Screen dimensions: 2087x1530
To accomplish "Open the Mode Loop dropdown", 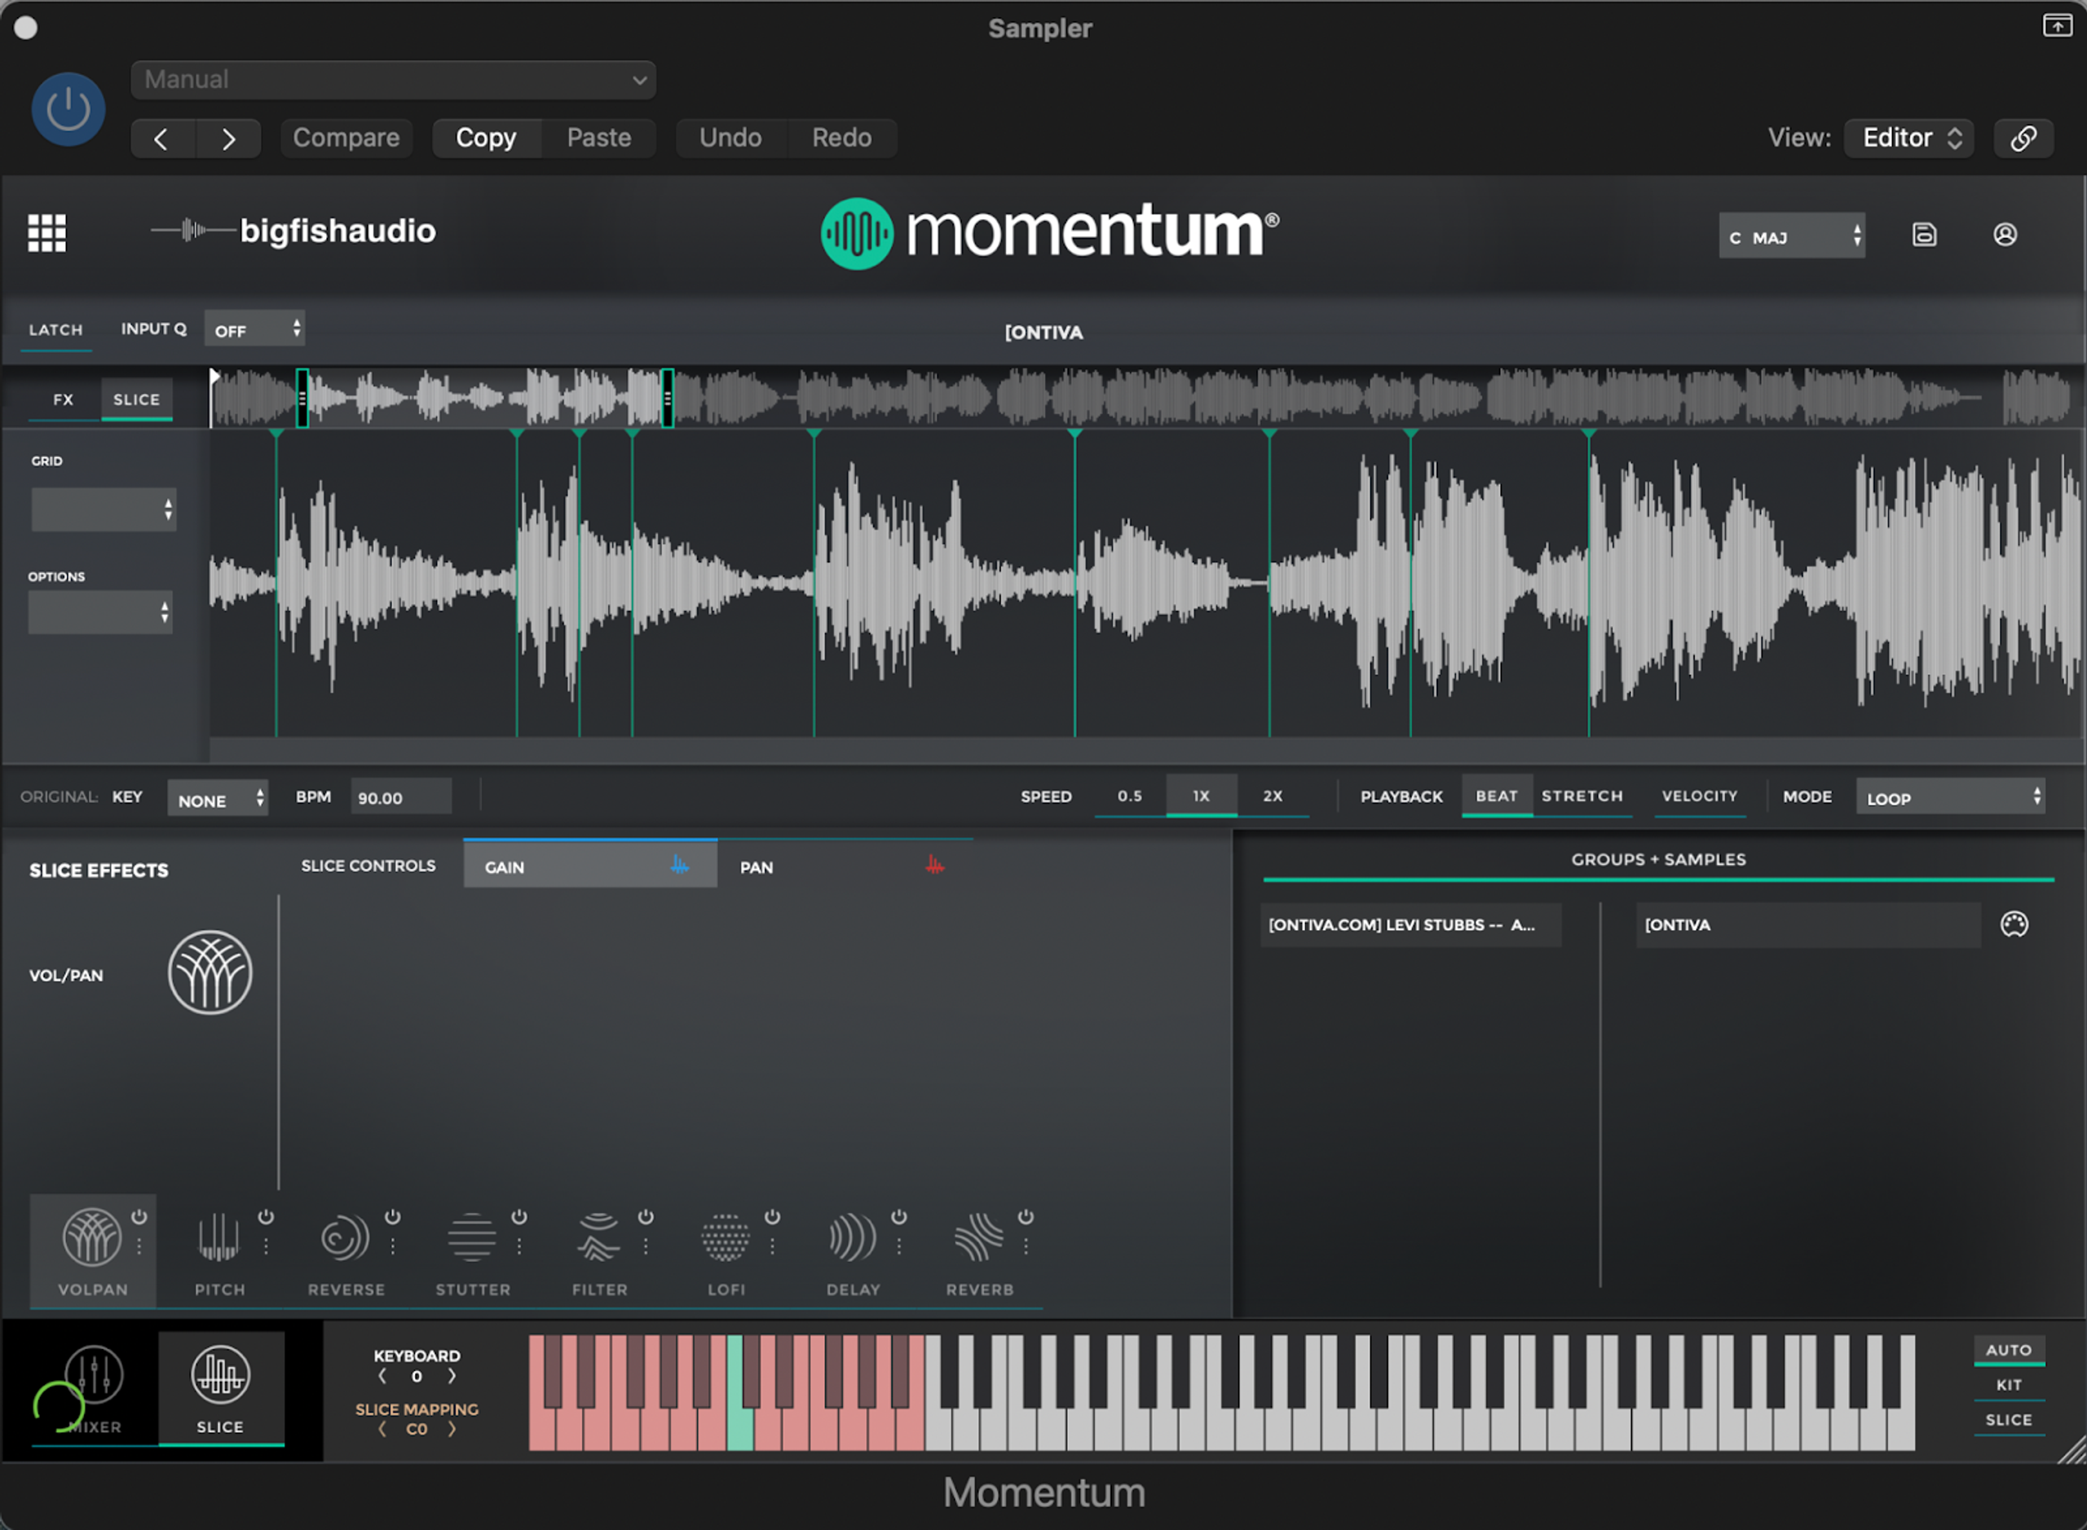I will [1951, 796].
